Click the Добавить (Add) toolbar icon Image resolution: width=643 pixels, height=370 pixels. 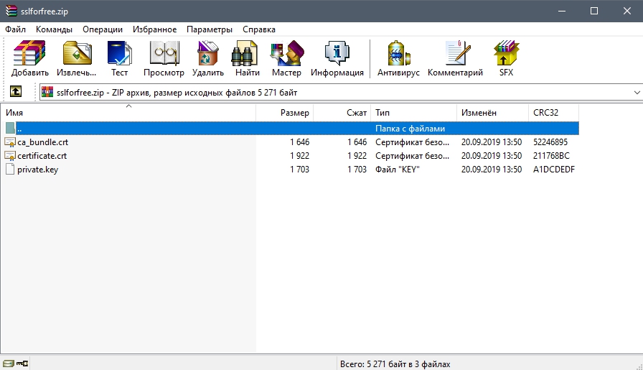pyautogui.click(x=30, y=59)
